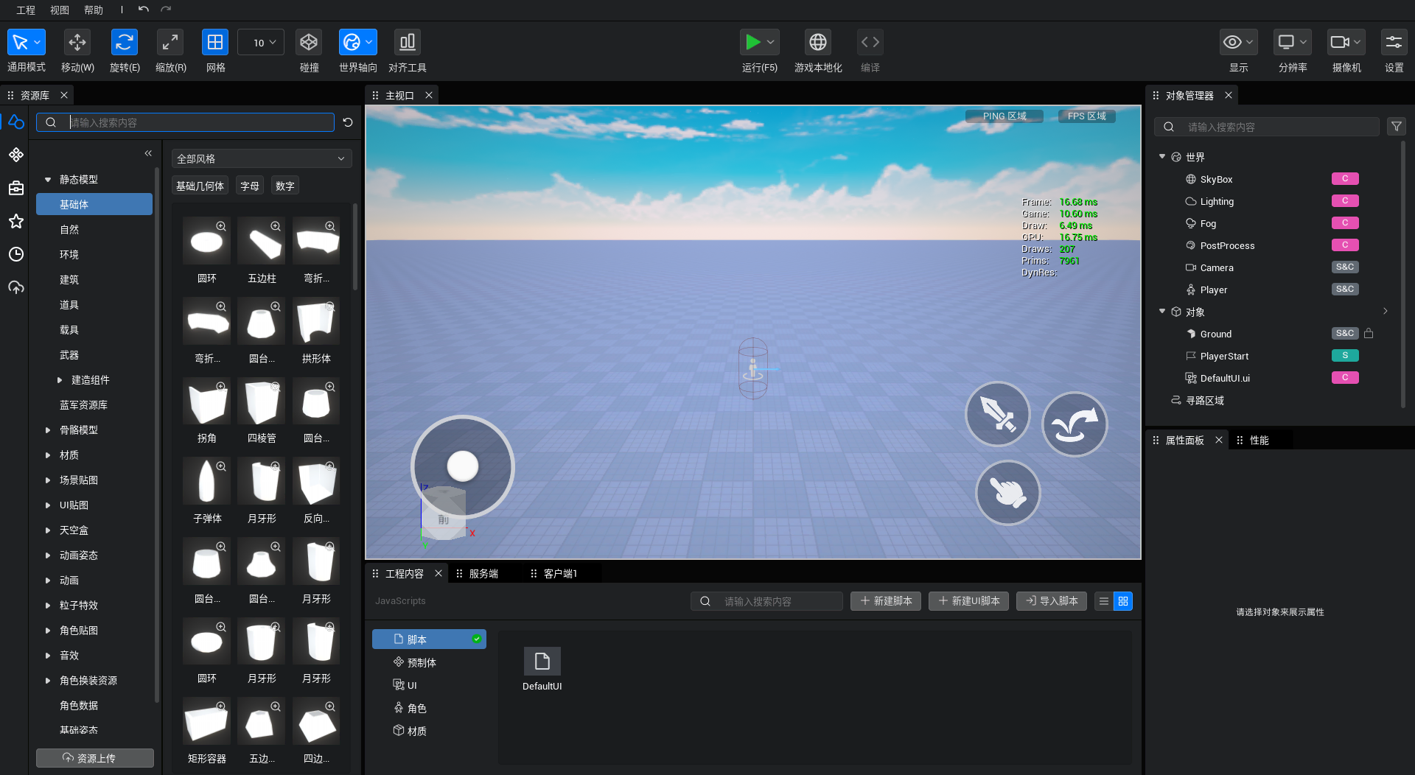Expand the 骨骼模型 category
Screen dimensions: 1415x775
pyautogui.click(x=48, y=430)
